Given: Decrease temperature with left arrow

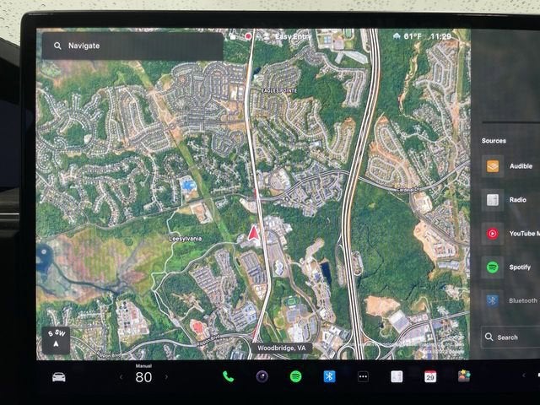Looking at the screenshot, I should coord(121,377).
